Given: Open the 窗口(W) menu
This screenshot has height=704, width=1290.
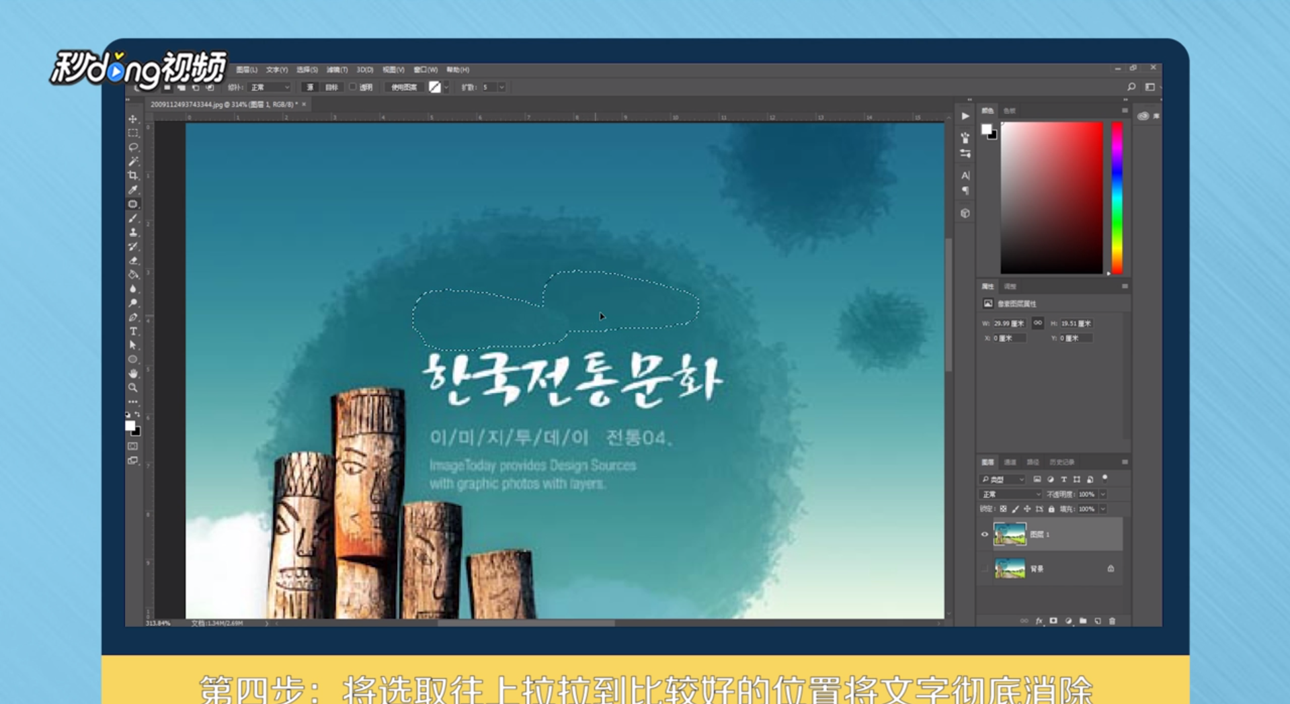Looking at the screenshot, I should tap(426, 70).
